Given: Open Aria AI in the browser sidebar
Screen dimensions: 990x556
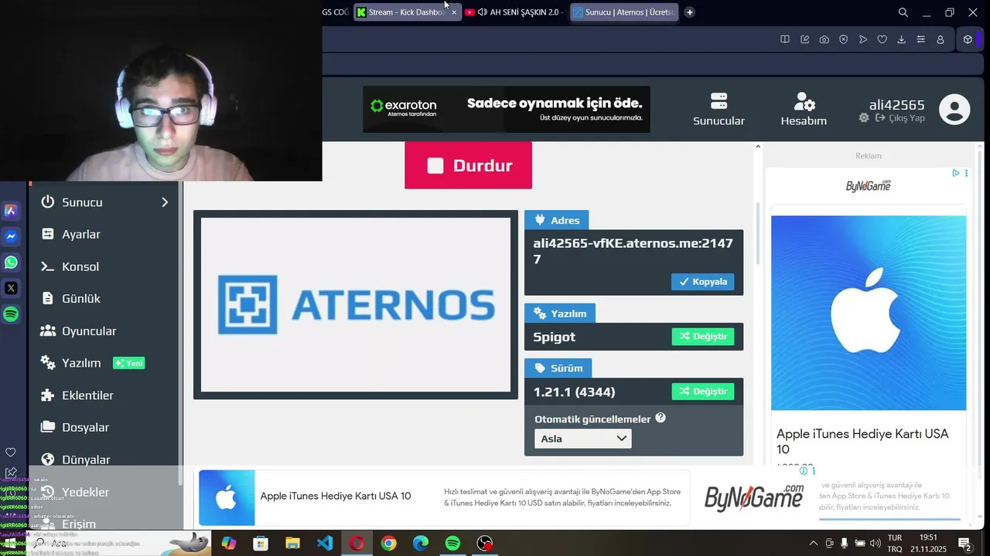Looking at the screenshot, I should click(x=11, y=211).
